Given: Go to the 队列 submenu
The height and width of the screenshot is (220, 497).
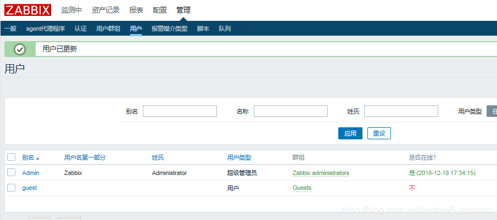Looking at the screenshot, I should coord(225,29).
